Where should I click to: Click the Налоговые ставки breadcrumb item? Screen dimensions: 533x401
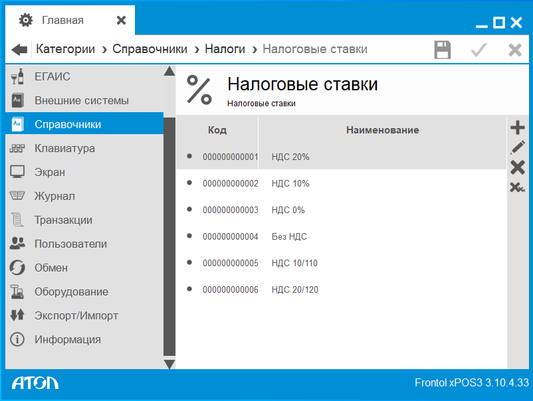coord(315,49)
